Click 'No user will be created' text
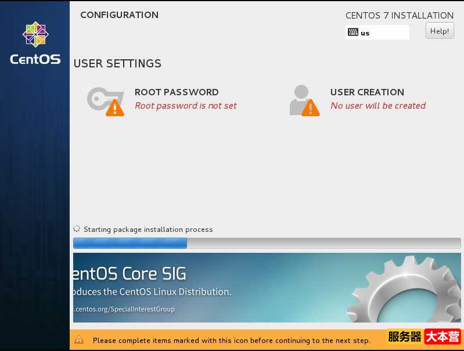This screenshot has height=351, width=464. (378, 106)
